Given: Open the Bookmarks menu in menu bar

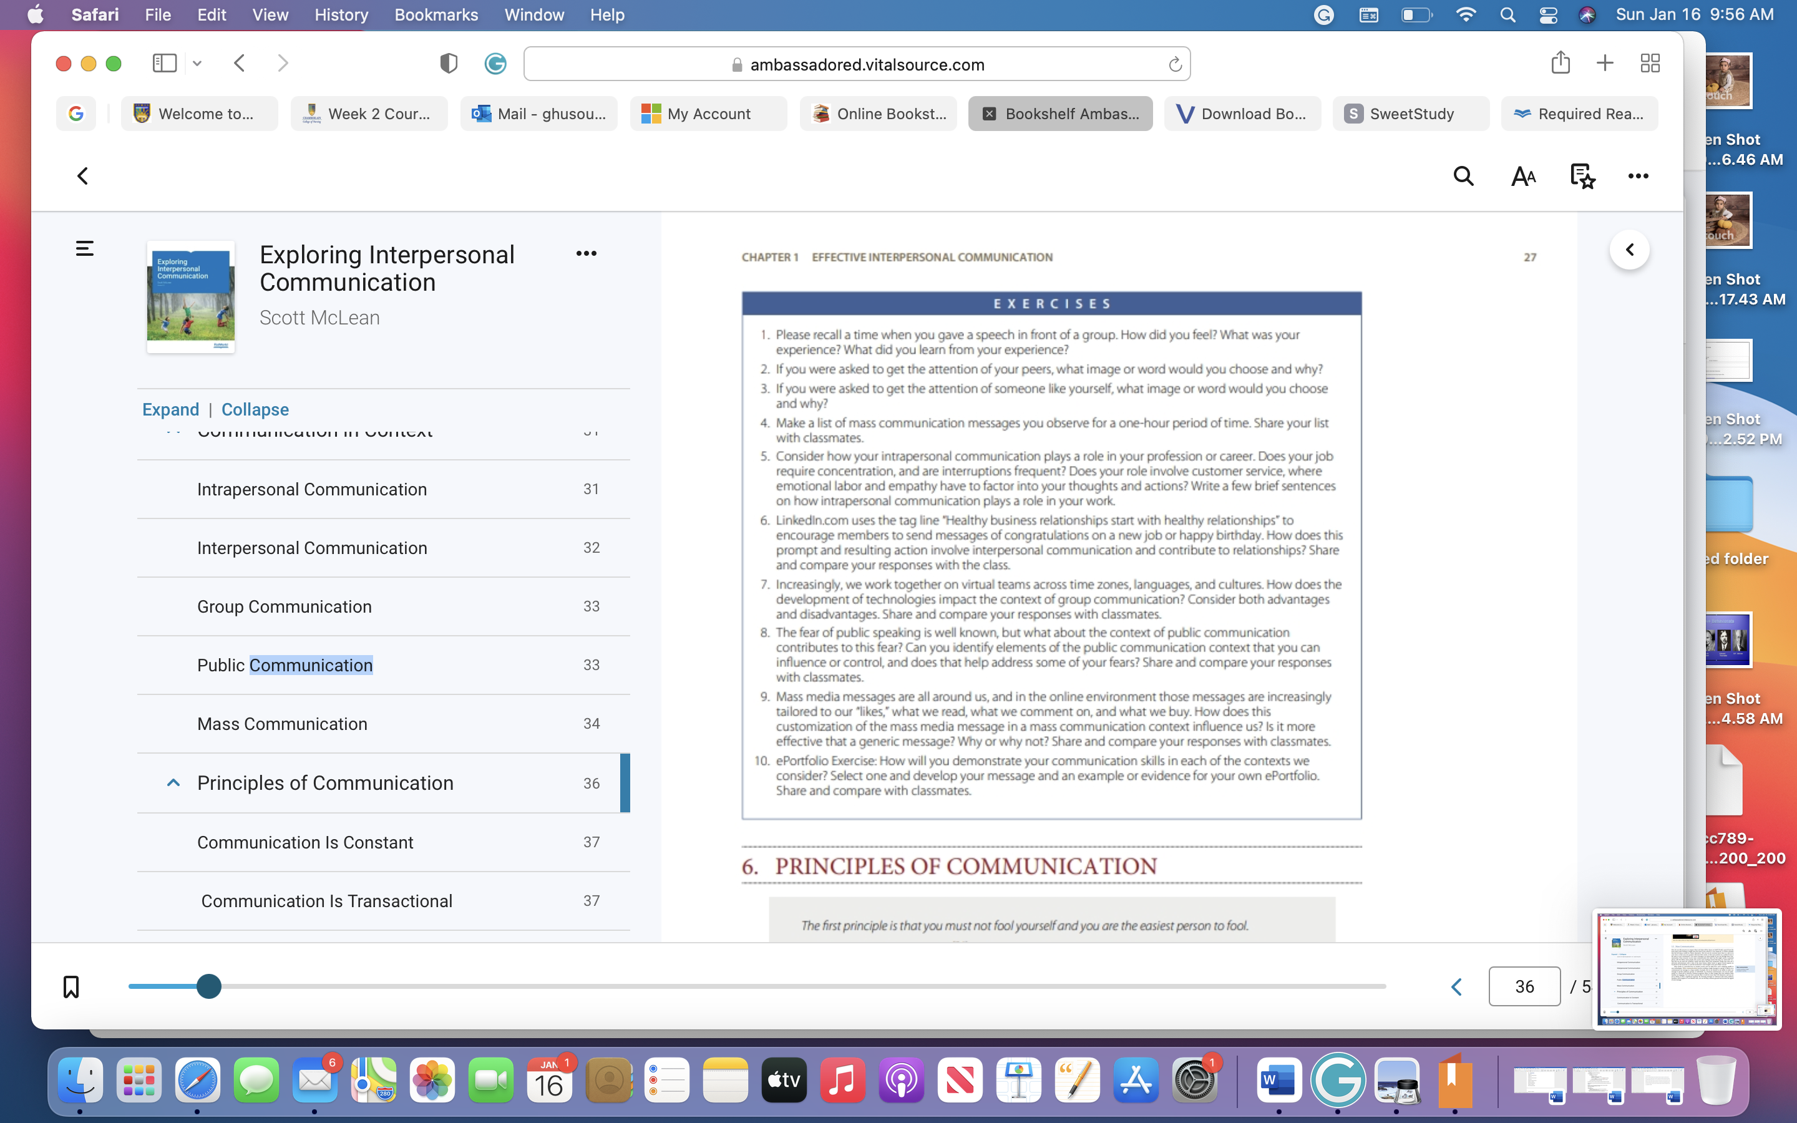Looking at the screenshot, I should point(436,15).
